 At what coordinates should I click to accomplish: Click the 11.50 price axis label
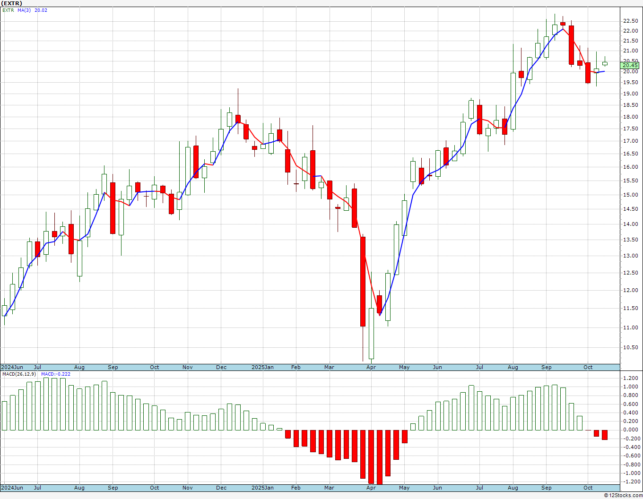tap(630, 308)
